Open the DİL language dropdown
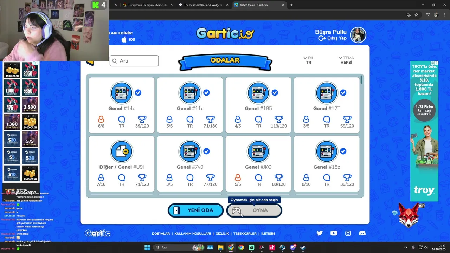The width and height of the screenshot is (450, 253). tap(308, 60)
